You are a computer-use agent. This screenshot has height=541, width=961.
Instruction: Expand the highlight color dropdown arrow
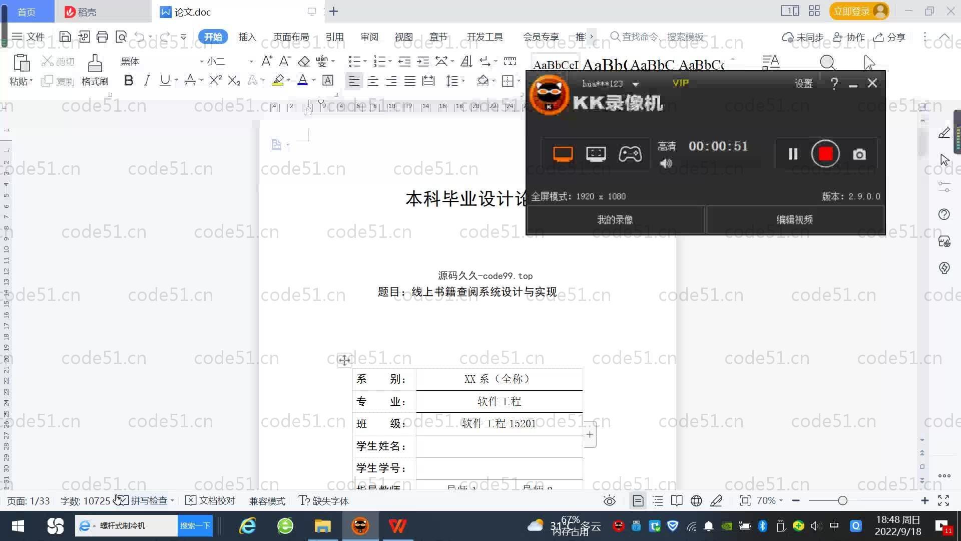289,81
